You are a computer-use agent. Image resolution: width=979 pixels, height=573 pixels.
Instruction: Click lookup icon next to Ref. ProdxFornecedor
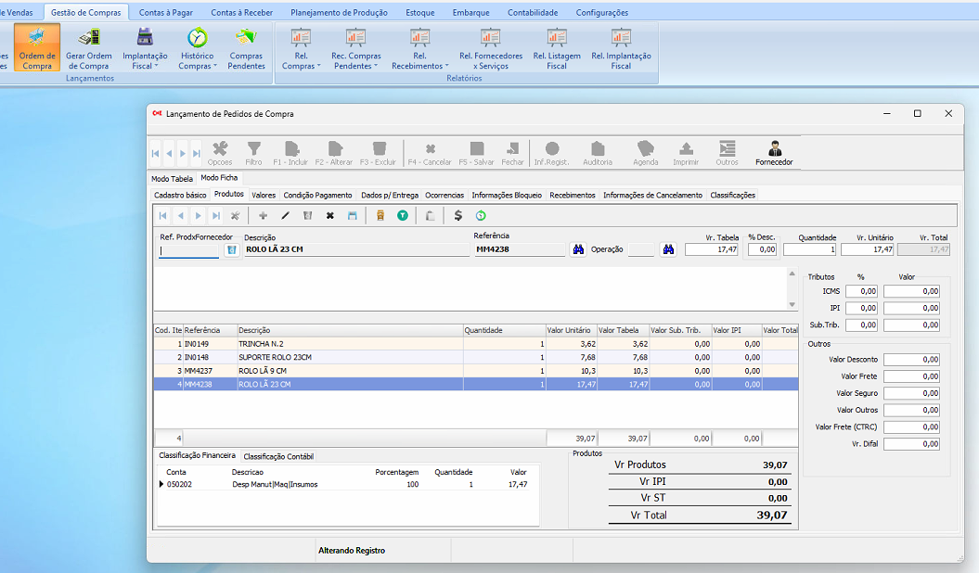[231, 250]
